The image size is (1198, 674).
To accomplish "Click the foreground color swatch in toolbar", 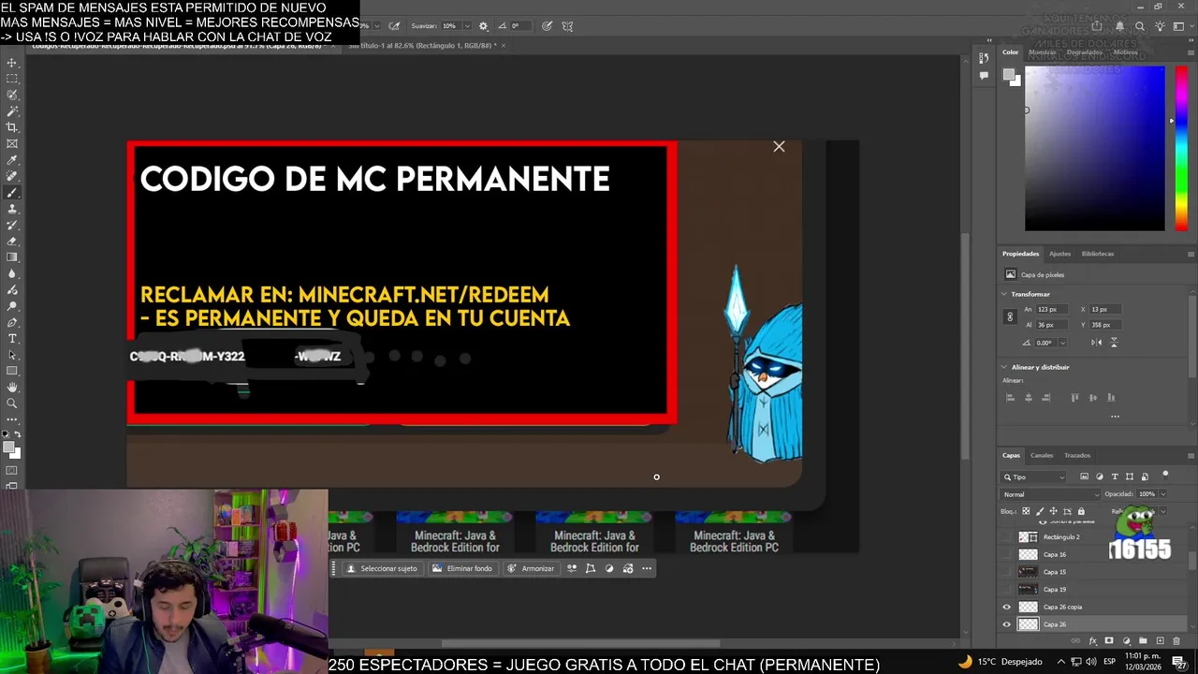I will 8,447.
